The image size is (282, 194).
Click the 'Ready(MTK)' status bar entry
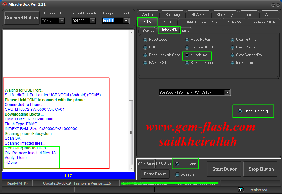point(17,183)
